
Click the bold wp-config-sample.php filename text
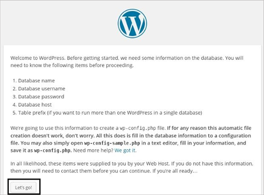[x=112, y=143]
